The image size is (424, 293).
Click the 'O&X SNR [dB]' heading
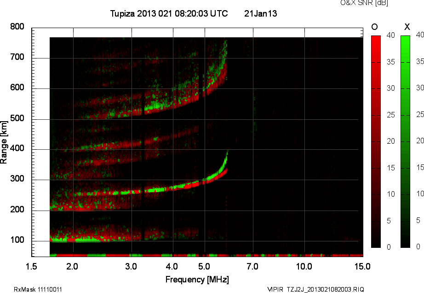[x=364, y=3]
